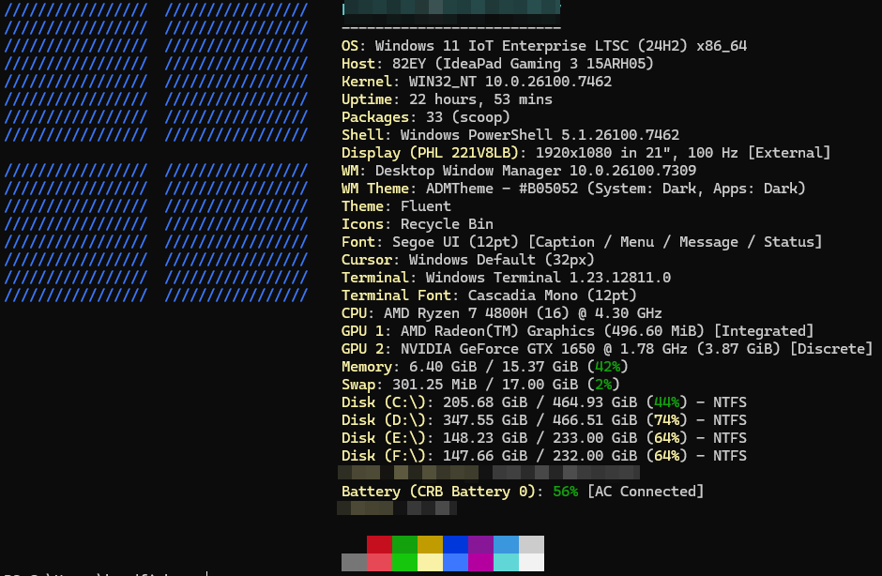Click the 'Packages: 33 (scoop)' entry
Screen dimensions: 882x576
coord(425,117)
